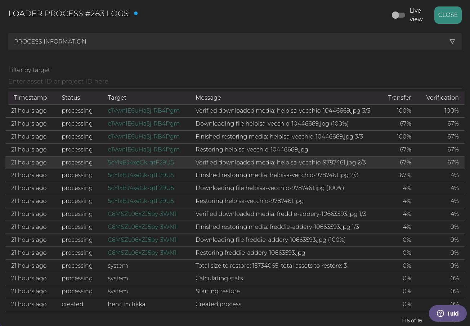Sort by the Timestamp column header
Screen dimensions: 470x326
coord(31,98)
